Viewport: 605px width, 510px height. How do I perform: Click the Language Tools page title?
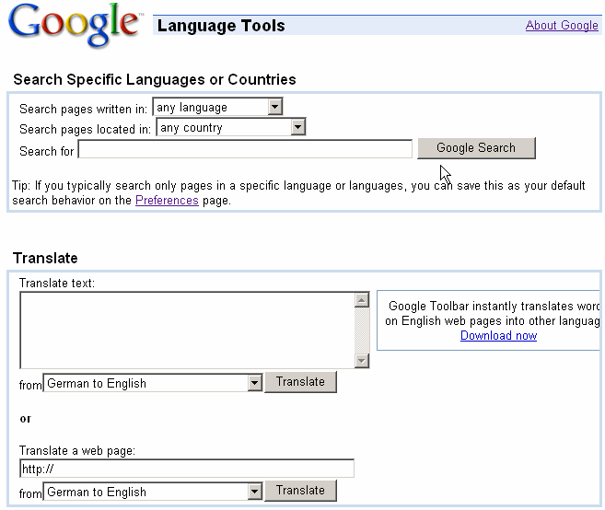coord(221,26)
